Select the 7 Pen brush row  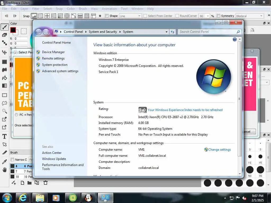click(21, 171)
